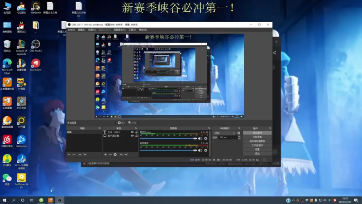This screenshot has width=362, height=204.
Task: Click 工作室模式 studio mode button
Action: pyautogui.click(x=257, y=146)
